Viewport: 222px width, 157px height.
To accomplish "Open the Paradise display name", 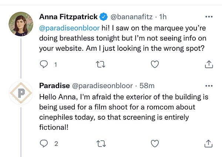I will coord(54,86).
